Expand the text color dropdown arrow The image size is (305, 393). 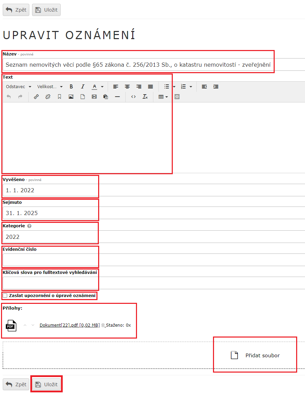click(x=102, y=87)
